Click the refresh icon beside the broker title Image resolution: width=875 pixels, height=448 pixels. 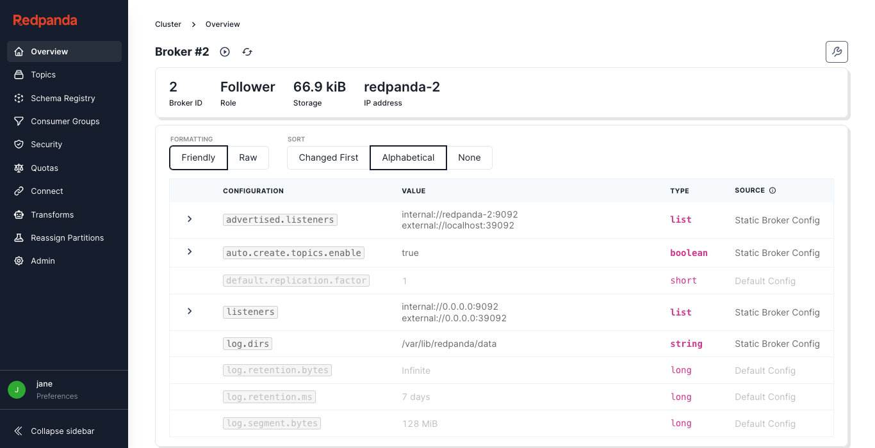click(x=247, y=52)
